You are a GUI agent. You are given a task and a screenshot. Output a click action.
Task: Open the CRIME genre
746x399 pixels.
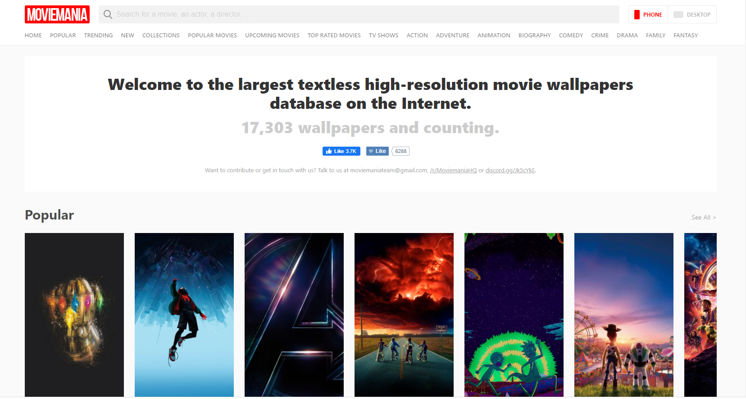(x=600, y=35)
